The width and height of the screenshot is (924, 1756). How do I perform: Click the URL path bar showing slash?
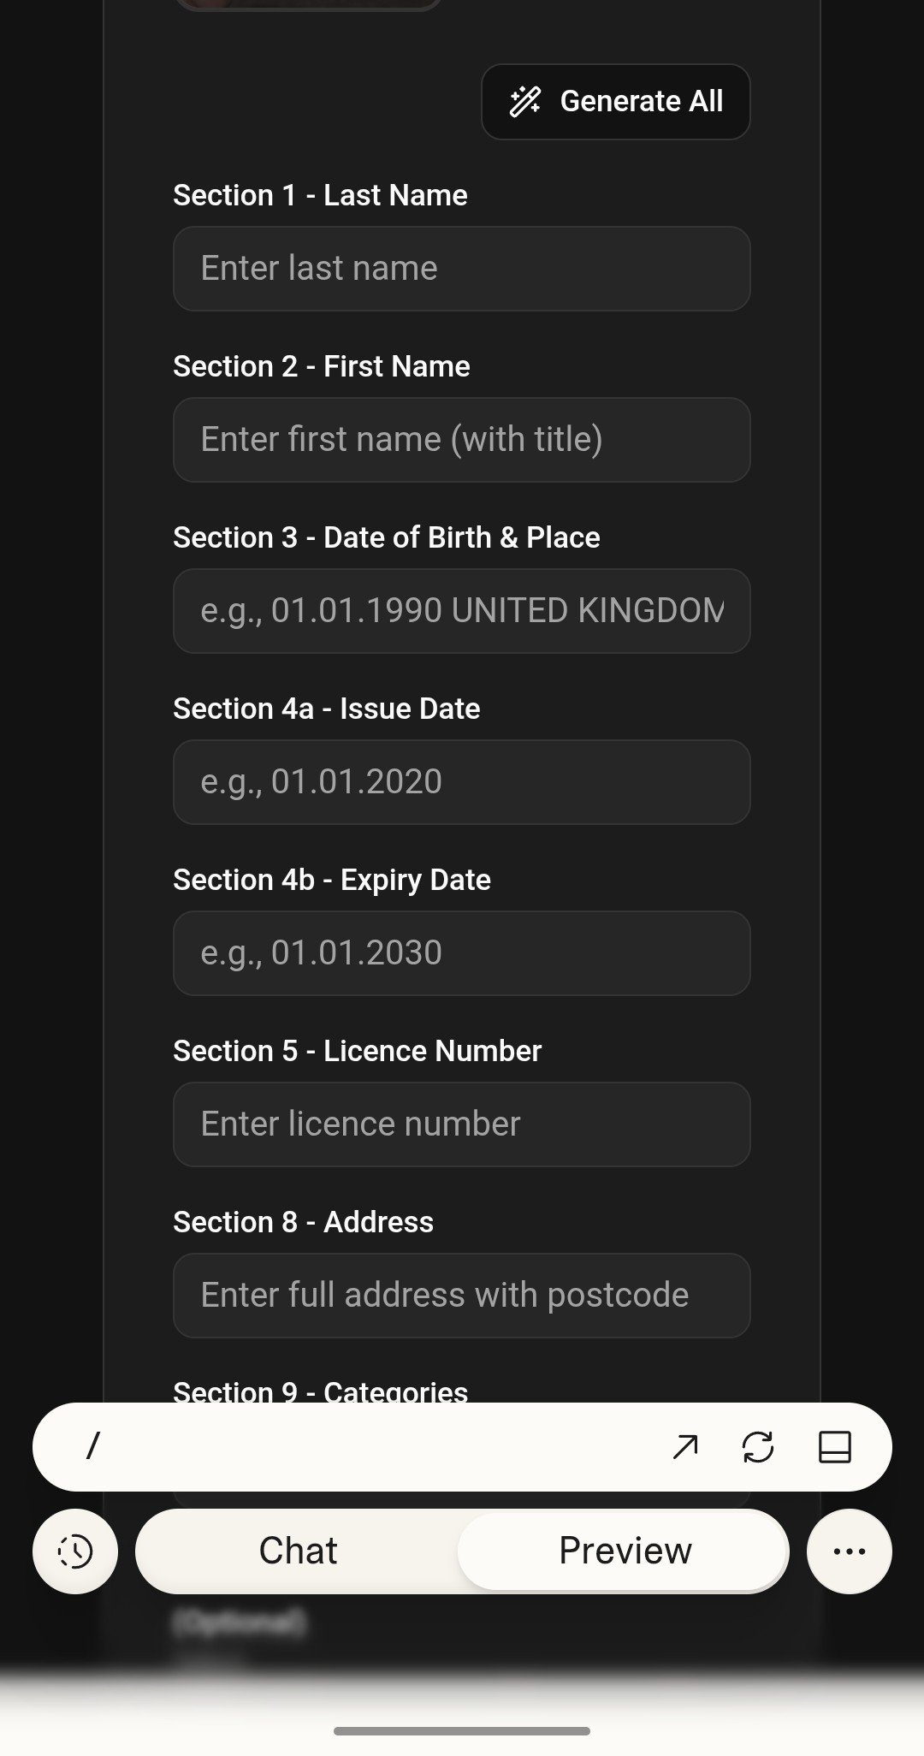342,1447
